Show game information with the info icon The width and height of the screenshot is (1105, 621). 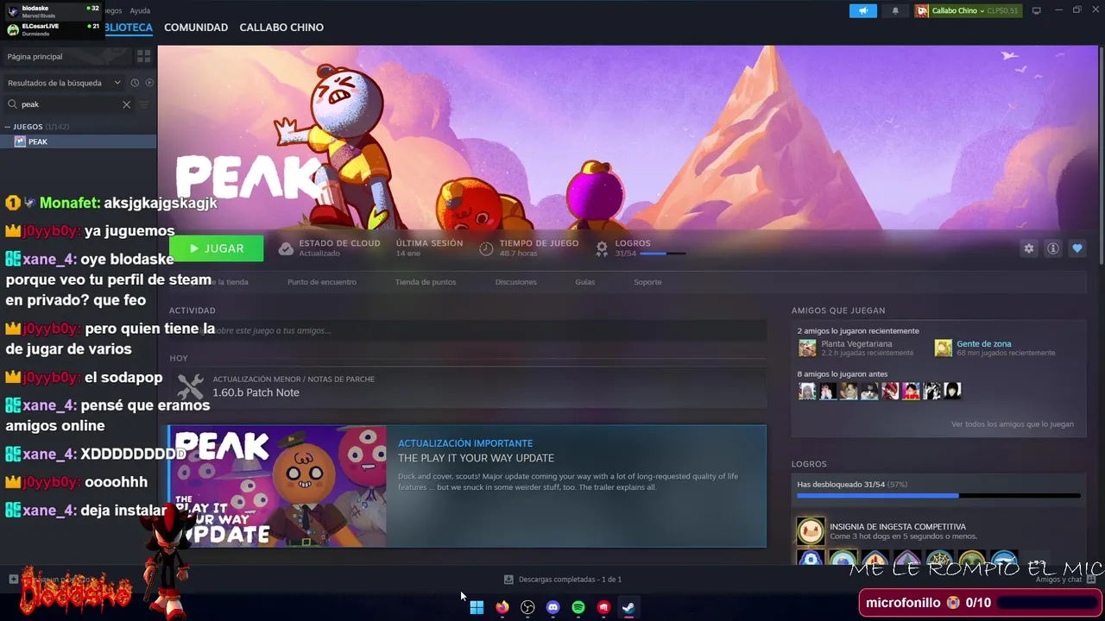[x=1053, y=248]
